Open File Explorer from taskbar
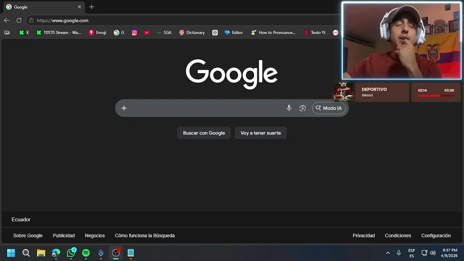464x261 pixels. coord(41,253)
